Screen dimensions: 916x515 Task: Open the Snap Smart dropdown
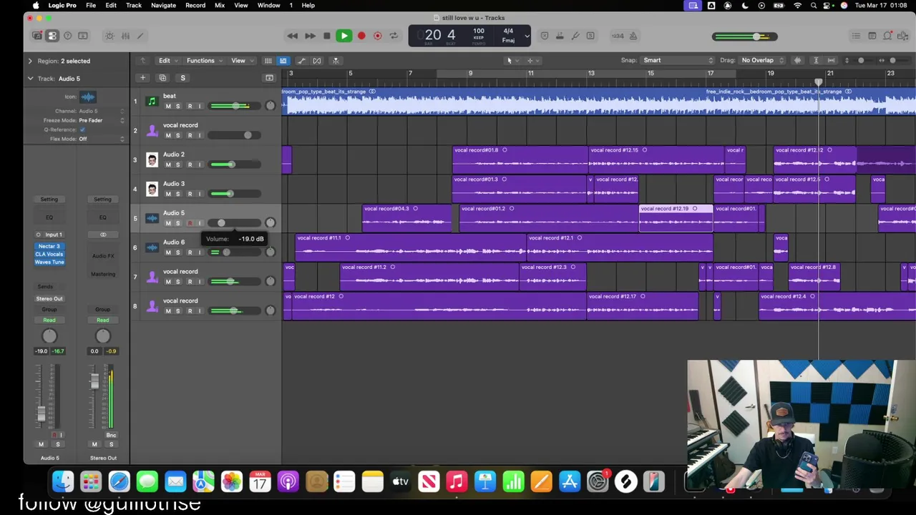point(677,61)
